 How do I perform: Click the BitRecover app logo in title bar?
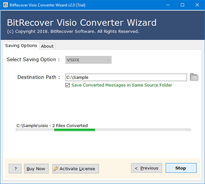(5, 5)
